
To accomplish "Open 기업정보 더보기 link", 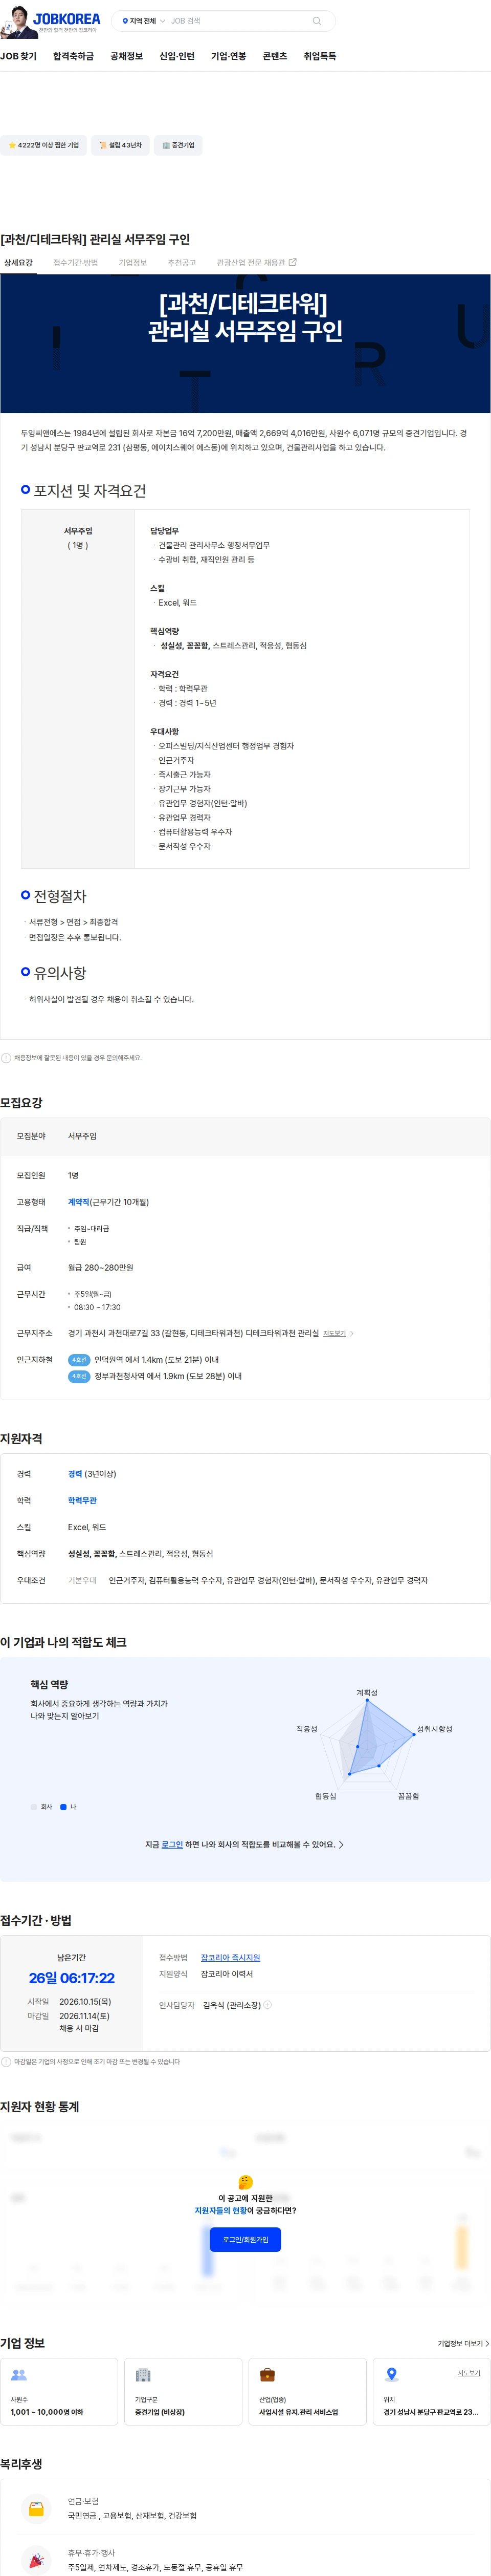I will (463, 2343).
